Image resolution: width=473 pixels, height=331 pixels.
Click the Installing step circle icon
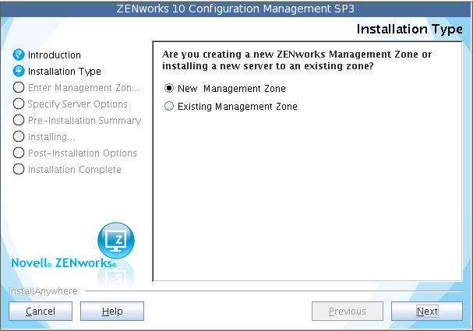19,137
